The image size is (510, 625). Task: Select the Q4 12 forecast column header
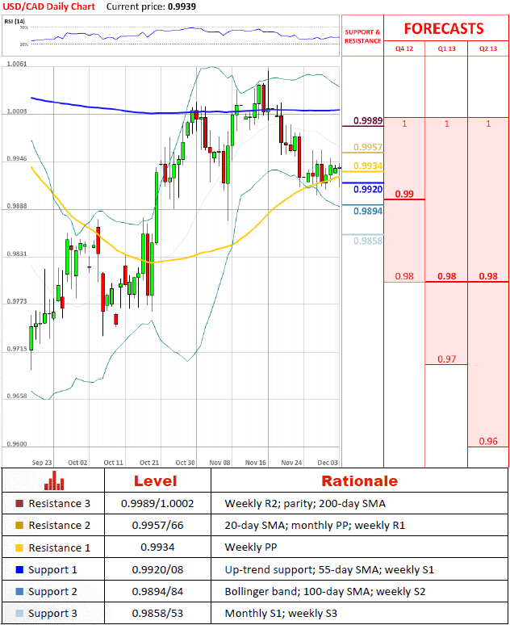pyautogui.click(x=403, y=49)
